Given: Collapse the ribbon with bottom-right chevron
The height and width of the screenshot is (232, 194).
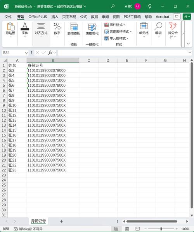Looking at the screenshot, I should (189, 44).
